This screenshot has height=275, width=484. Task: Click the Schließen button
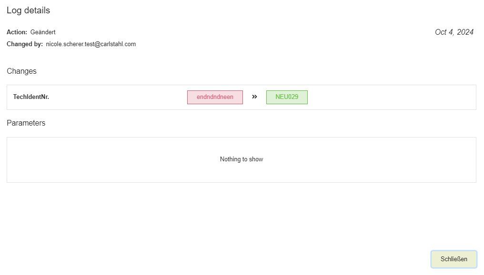(454, 259)
